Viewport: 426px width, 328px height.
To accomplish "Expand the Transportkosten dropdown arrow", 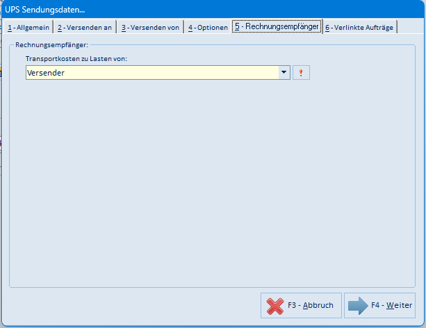I will 284,72.
